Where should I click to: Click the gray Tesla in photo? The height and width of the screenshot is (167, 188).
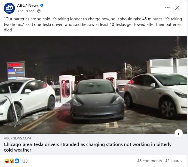(97, 100)
